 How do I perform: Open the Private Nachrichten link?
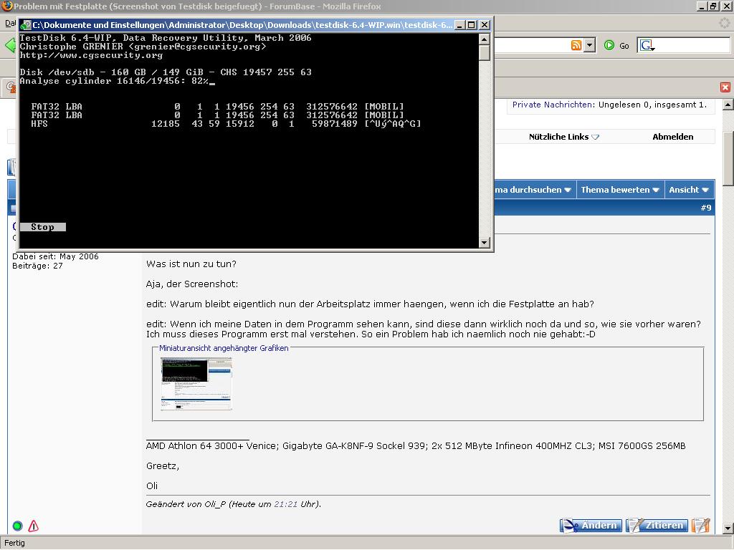[x=553, y=105]
